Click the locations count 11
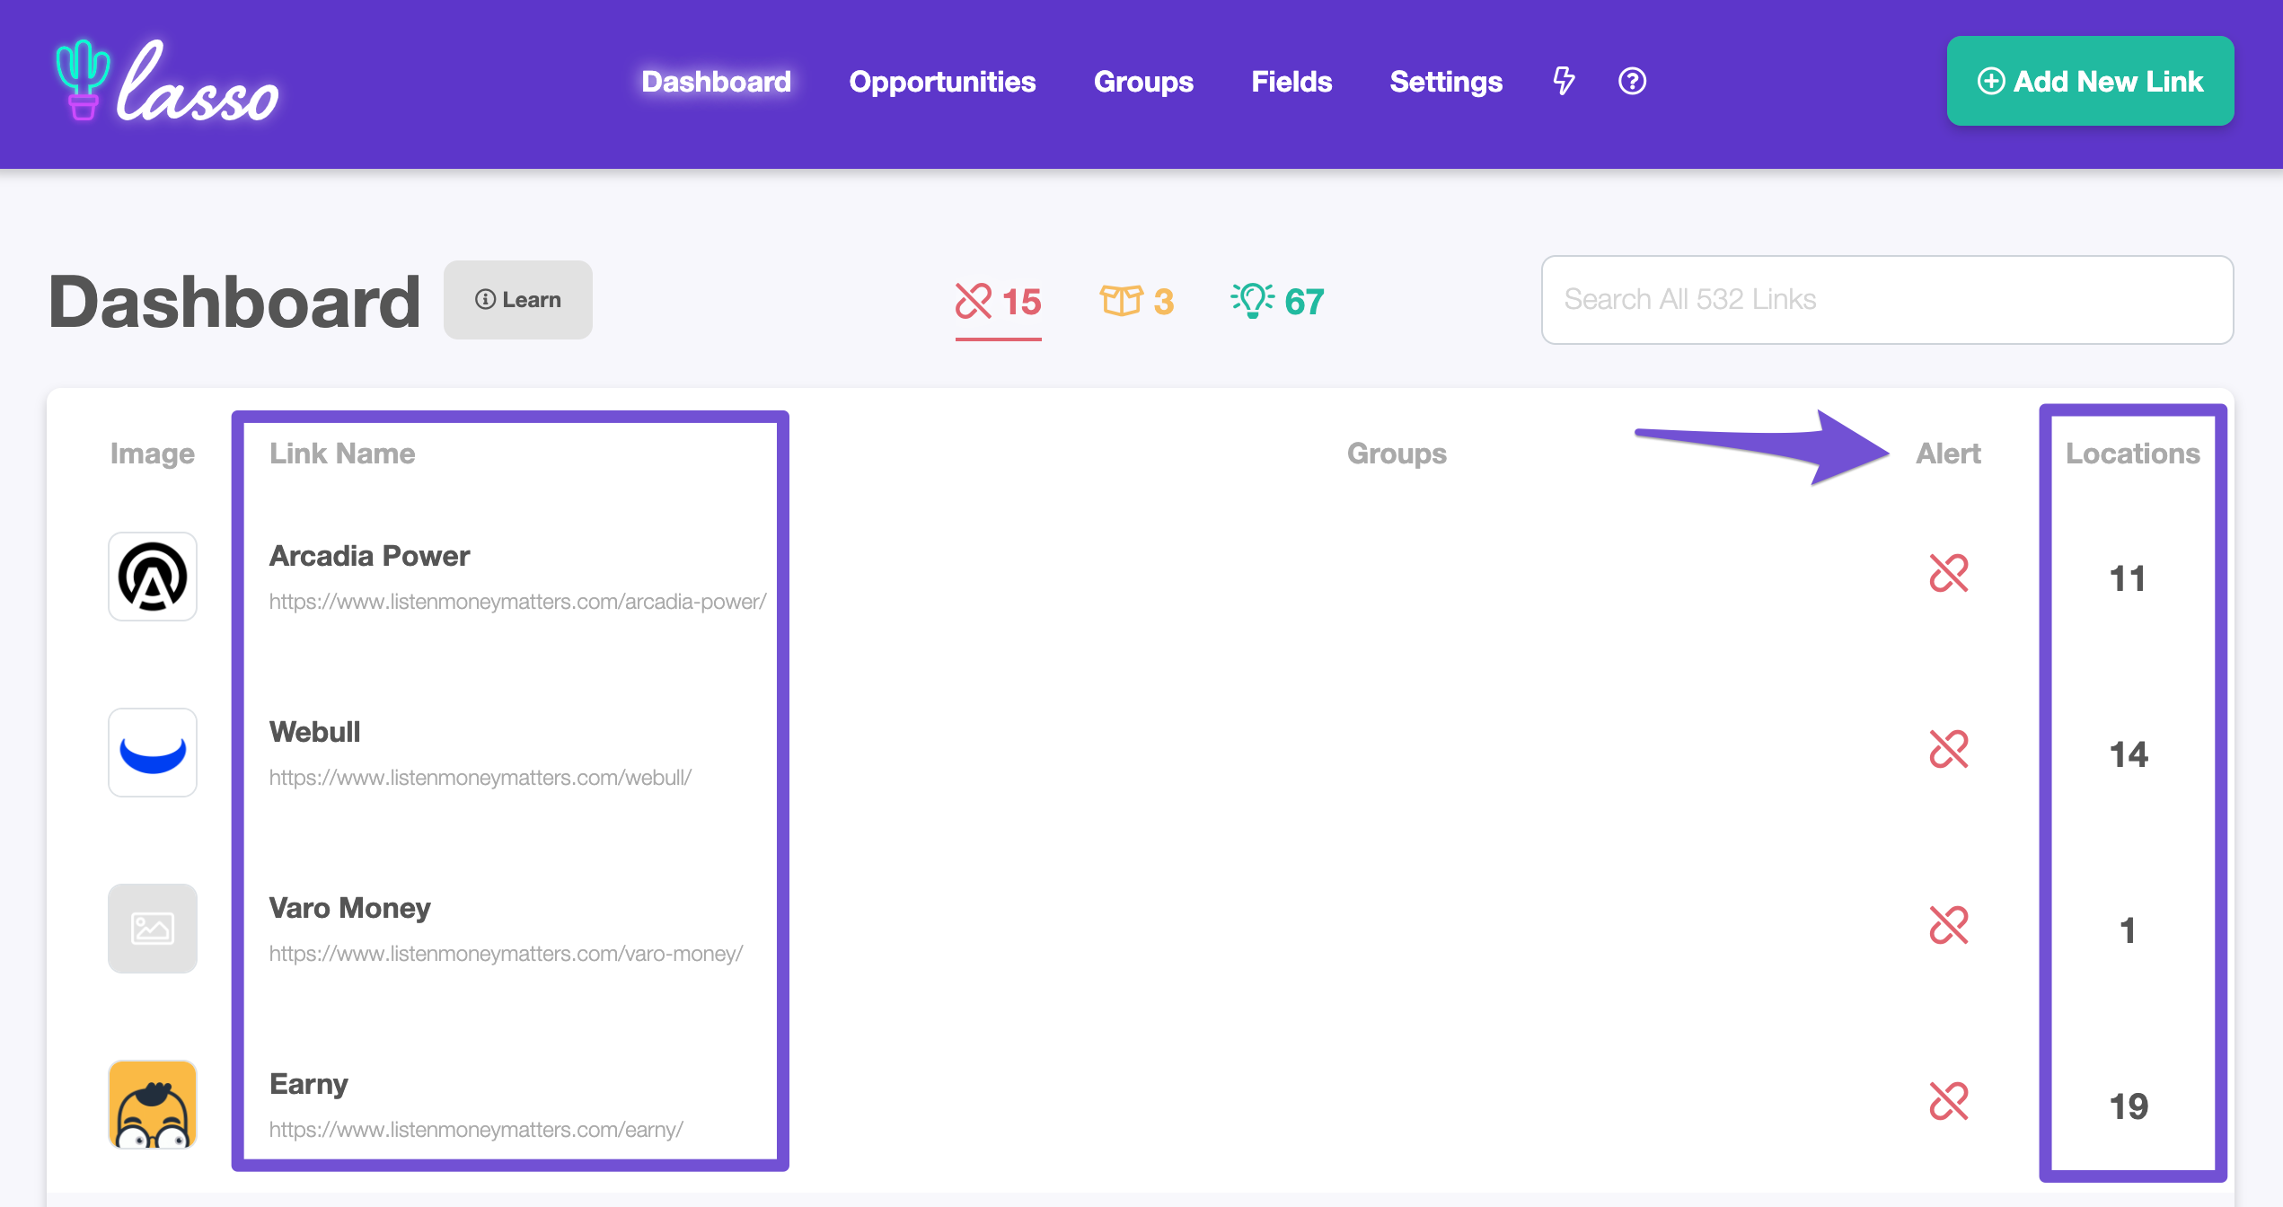This screenshot has width=2283, height=1207. [2128, 578]
